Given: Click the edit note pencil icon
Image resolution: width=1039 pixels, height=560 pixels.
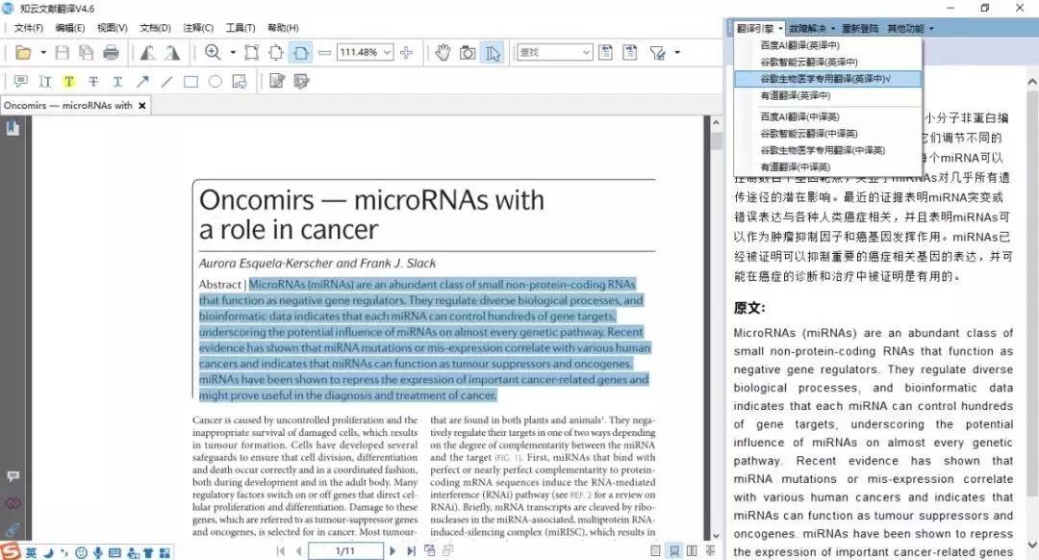Looking at the screenshot, I should (x=277, y=82).
